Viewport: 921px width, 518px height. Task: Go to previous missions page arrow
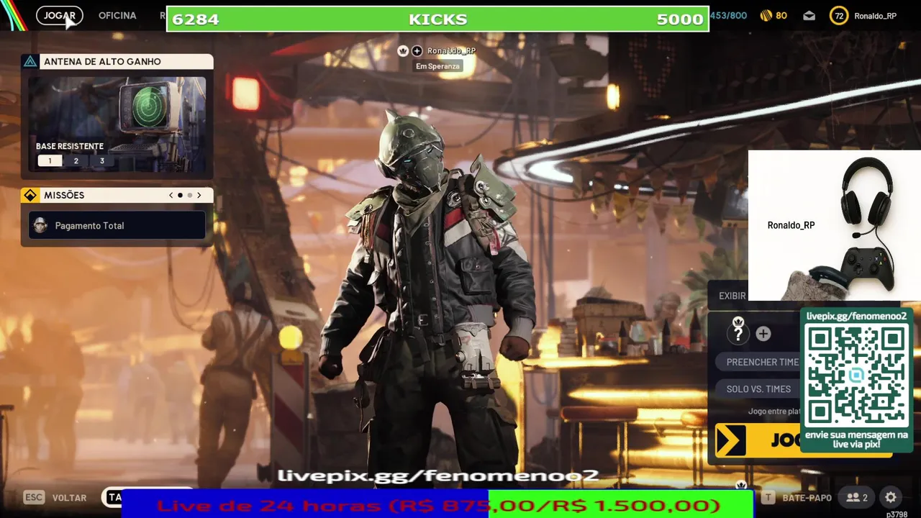click(171, 195)
